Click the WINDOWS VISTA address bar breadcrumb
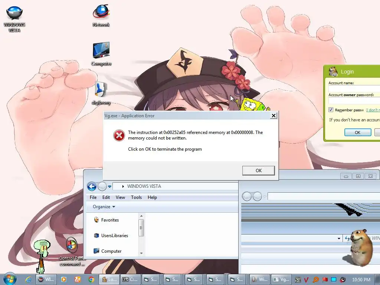 tap(144, 186)
